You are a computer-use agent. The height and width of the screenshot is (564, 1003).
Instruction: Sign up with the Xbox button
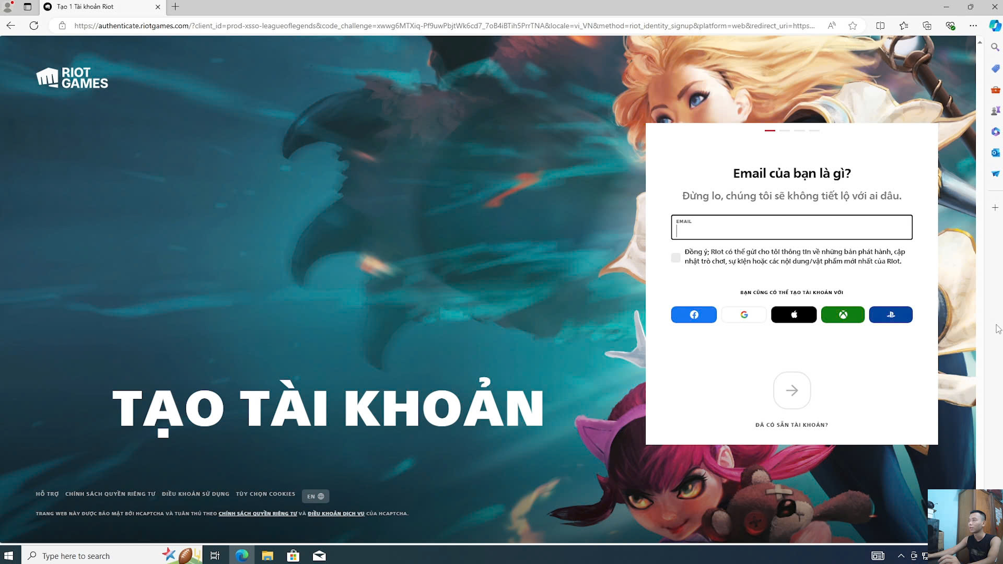843,314
